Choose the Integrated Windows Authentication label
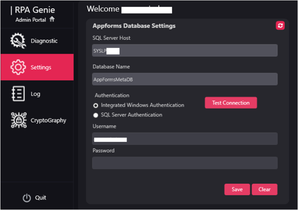The width and height of the screenshot is (298, 210). (x=142, y=105)
